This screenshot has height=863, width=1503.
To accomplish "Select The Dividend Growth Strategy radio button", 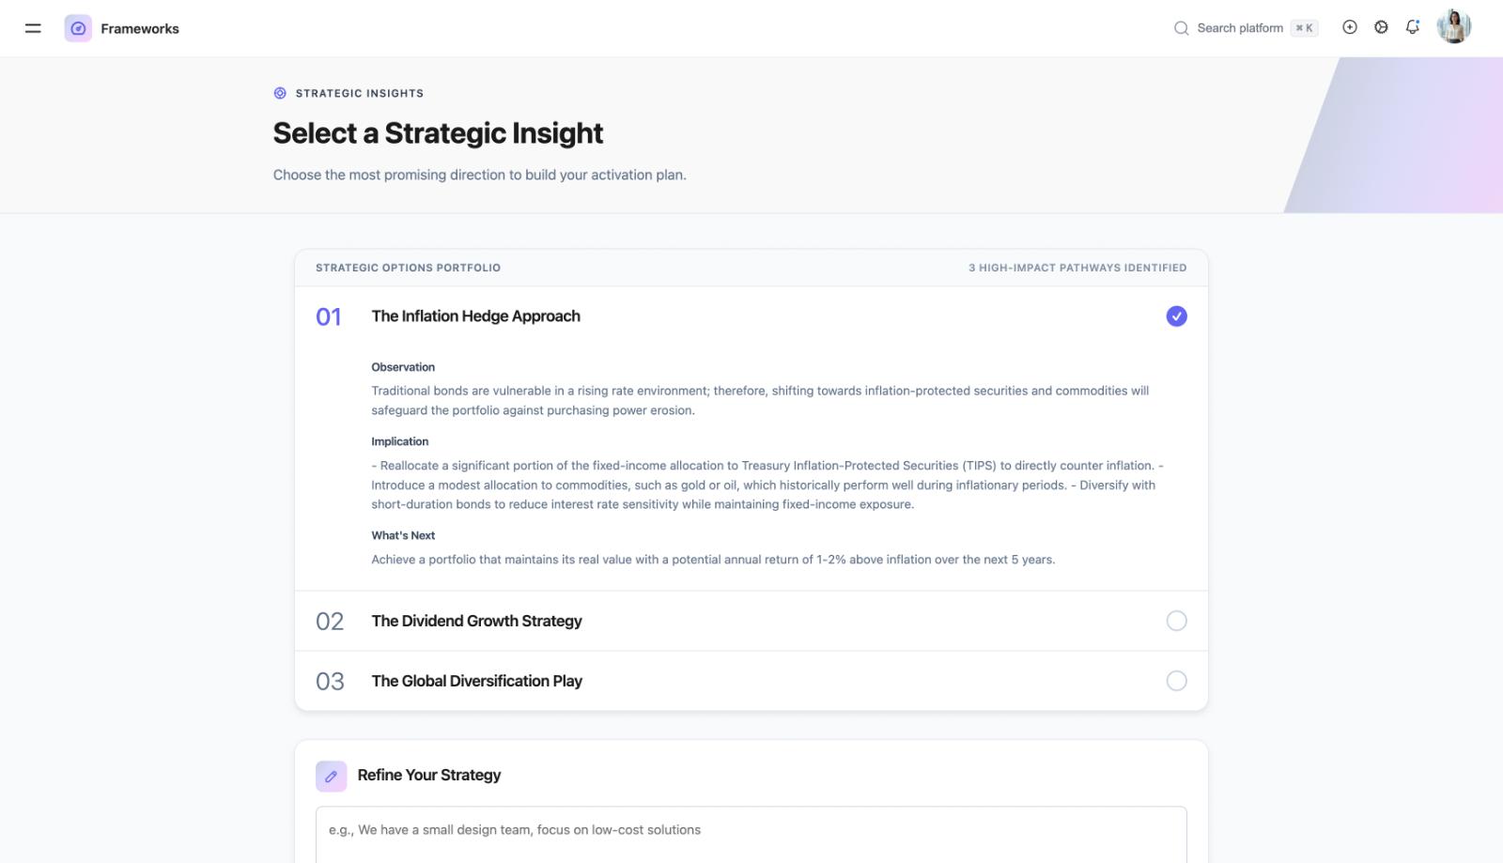I will (1176, 621).
